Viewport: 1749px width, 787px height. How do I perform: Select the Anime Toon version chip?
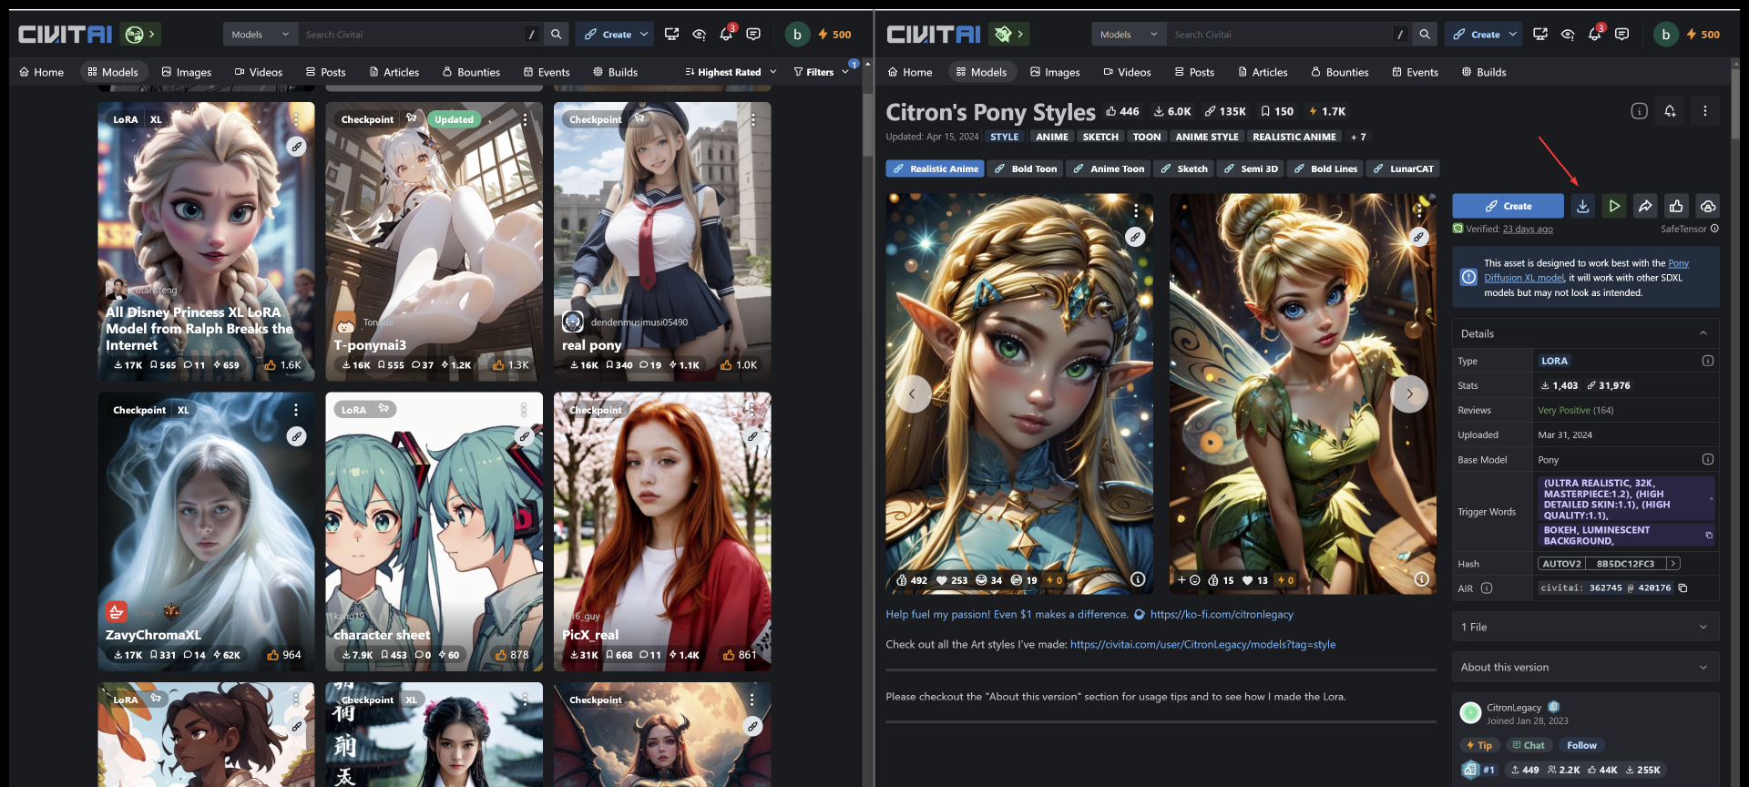tap(1109, 169)
